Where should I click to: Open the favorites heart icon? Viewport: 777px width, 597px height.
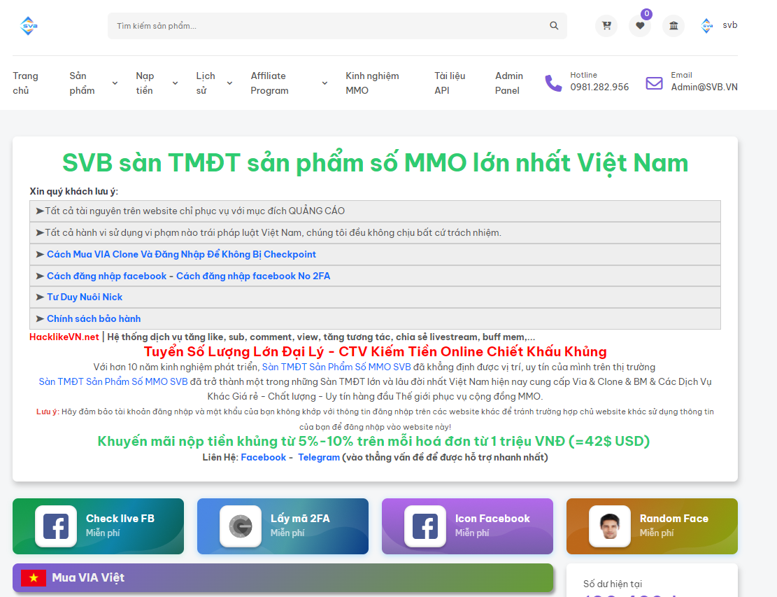(640, 26)
